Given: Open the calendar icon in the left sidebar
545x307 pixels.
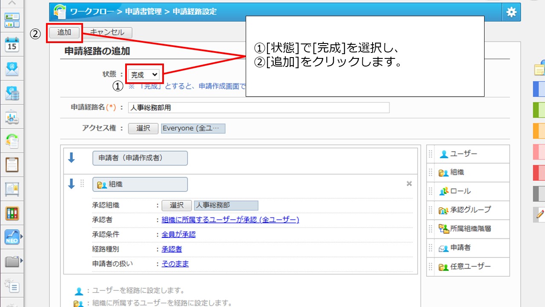Looking at the screenshot, I should (12, 44).
